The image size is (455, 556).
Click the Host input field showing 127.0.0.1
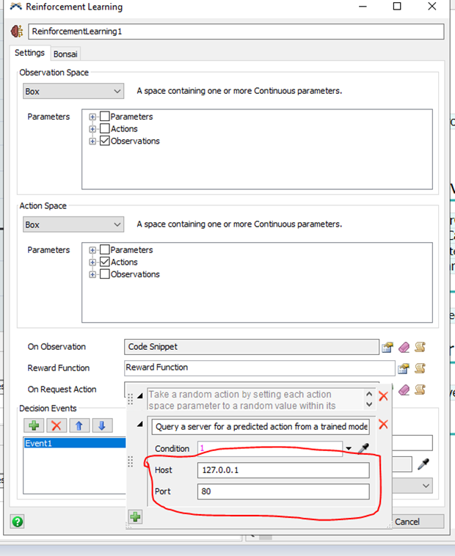click(x=283, y=470)
